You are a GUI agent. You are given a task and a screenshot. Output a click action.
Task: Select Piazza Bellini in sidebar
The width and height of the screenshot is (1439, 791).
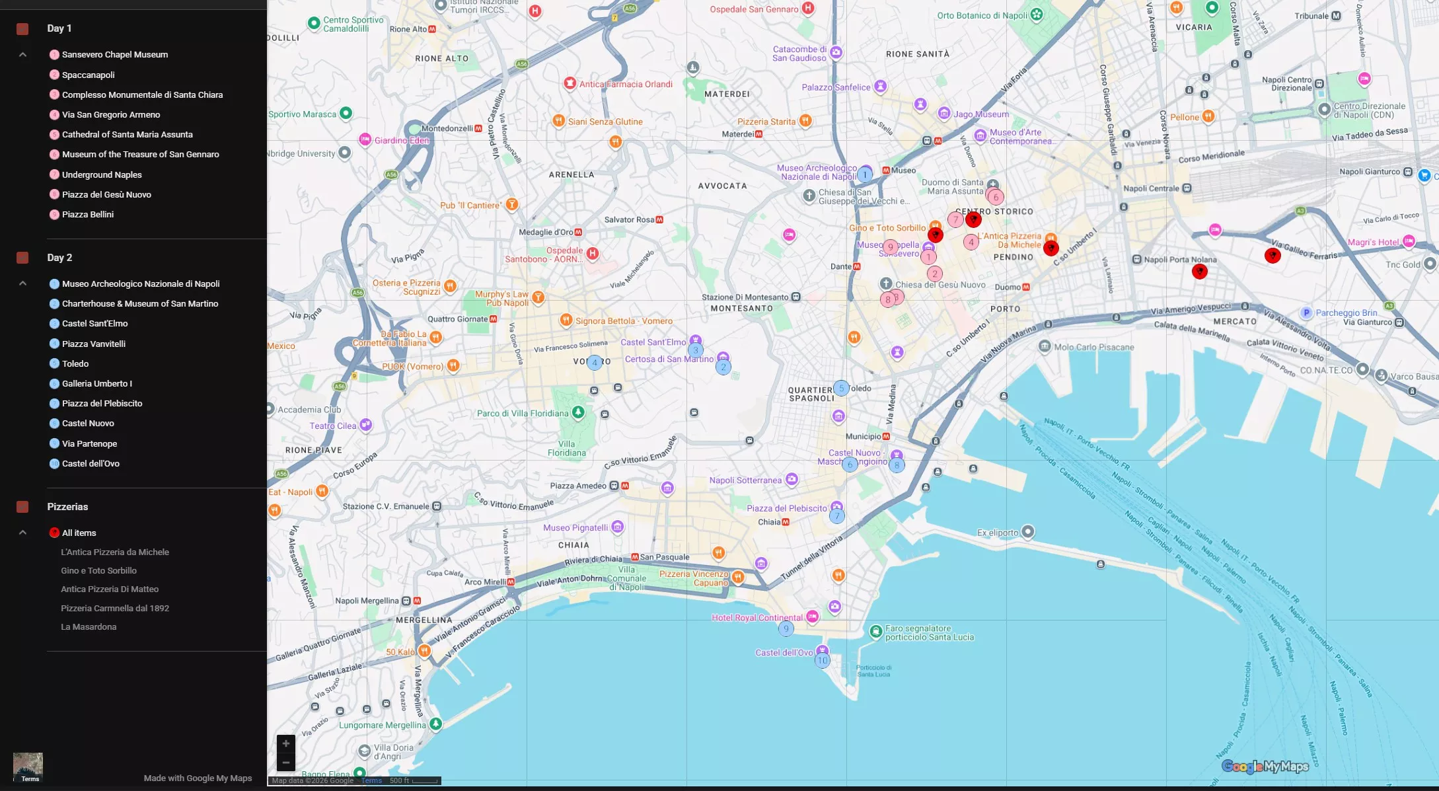(88, 214)
